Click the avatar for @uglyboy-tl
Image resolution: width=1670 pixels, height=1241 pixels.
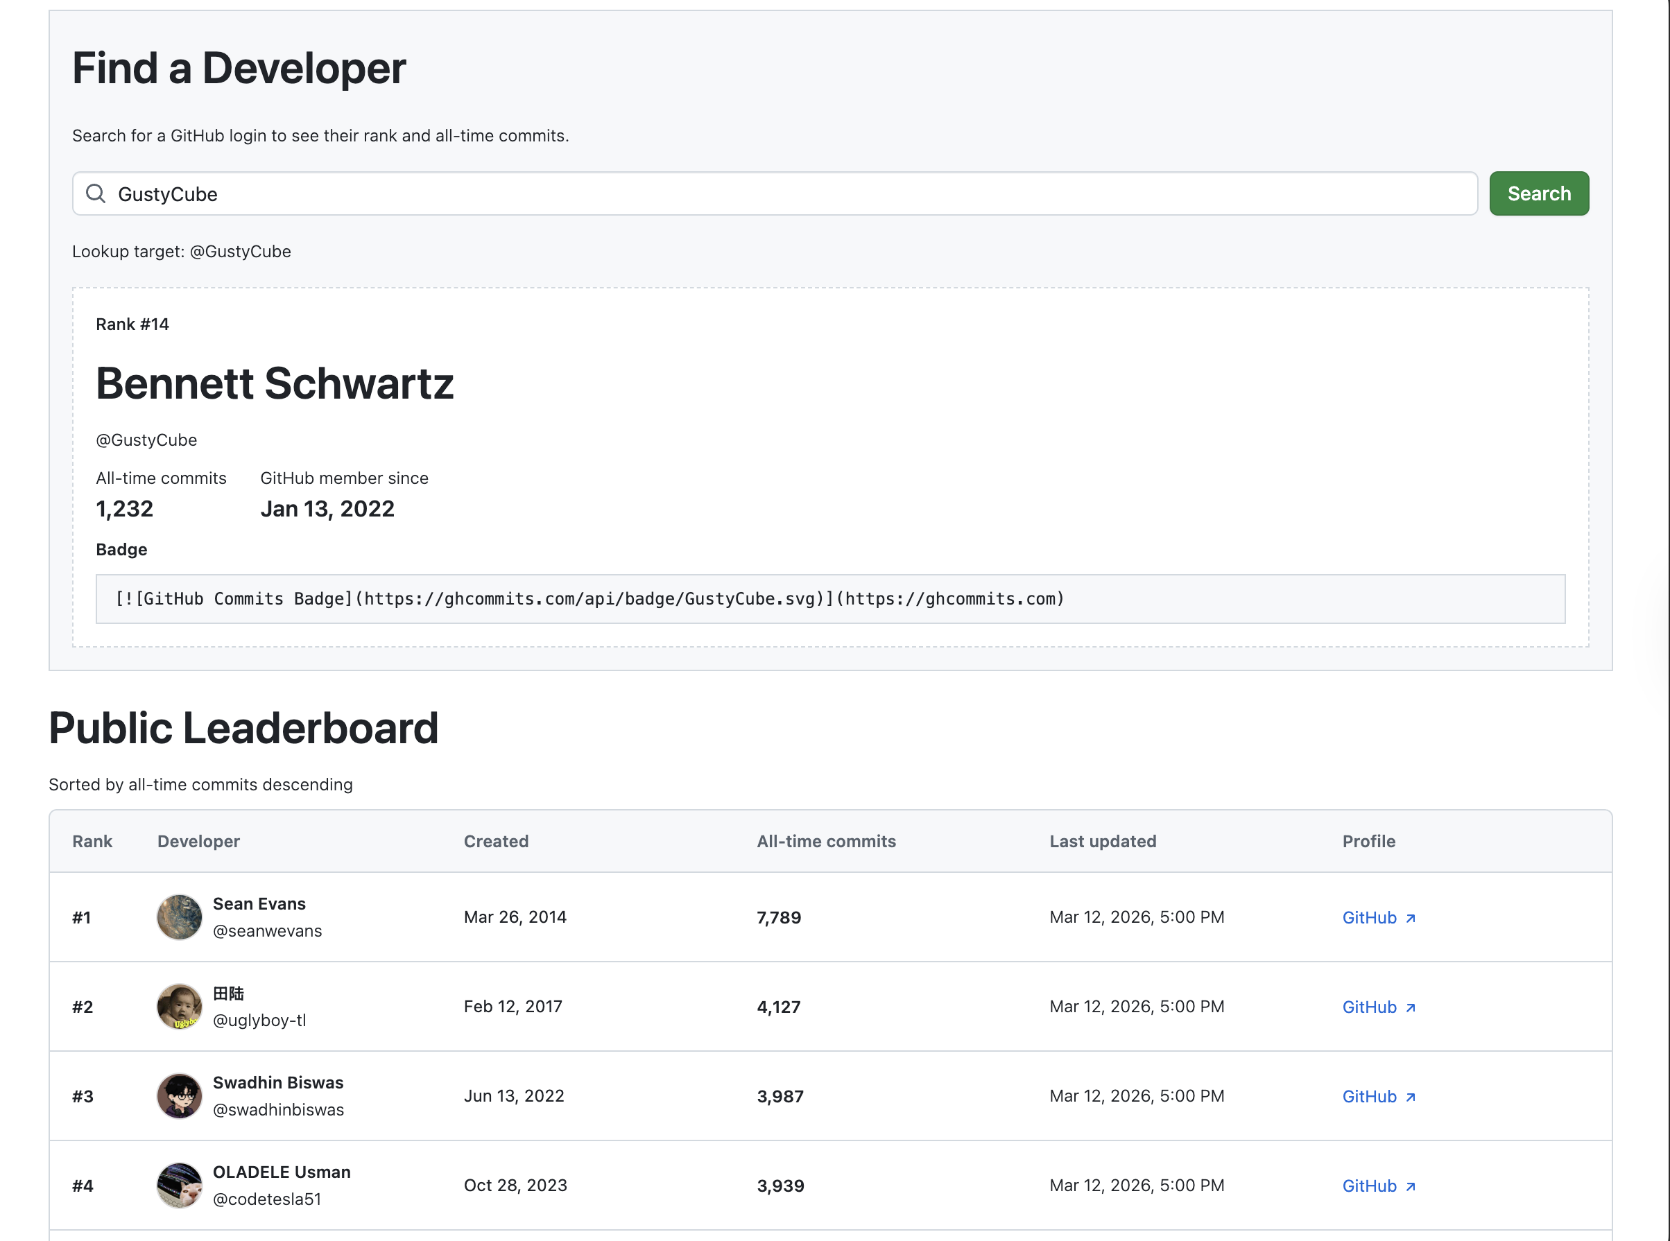(179, 1007)
